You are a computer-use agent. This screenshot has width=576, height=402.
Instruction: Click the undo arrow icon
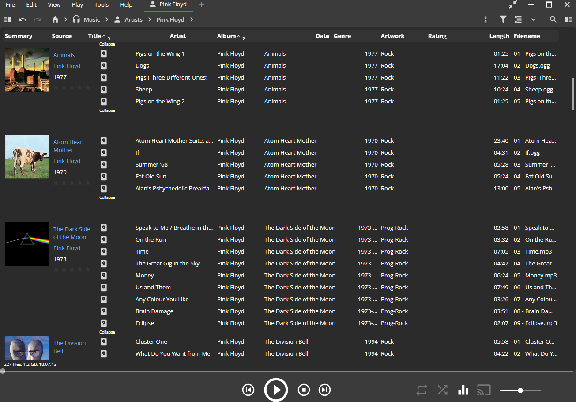coord(23,19)
